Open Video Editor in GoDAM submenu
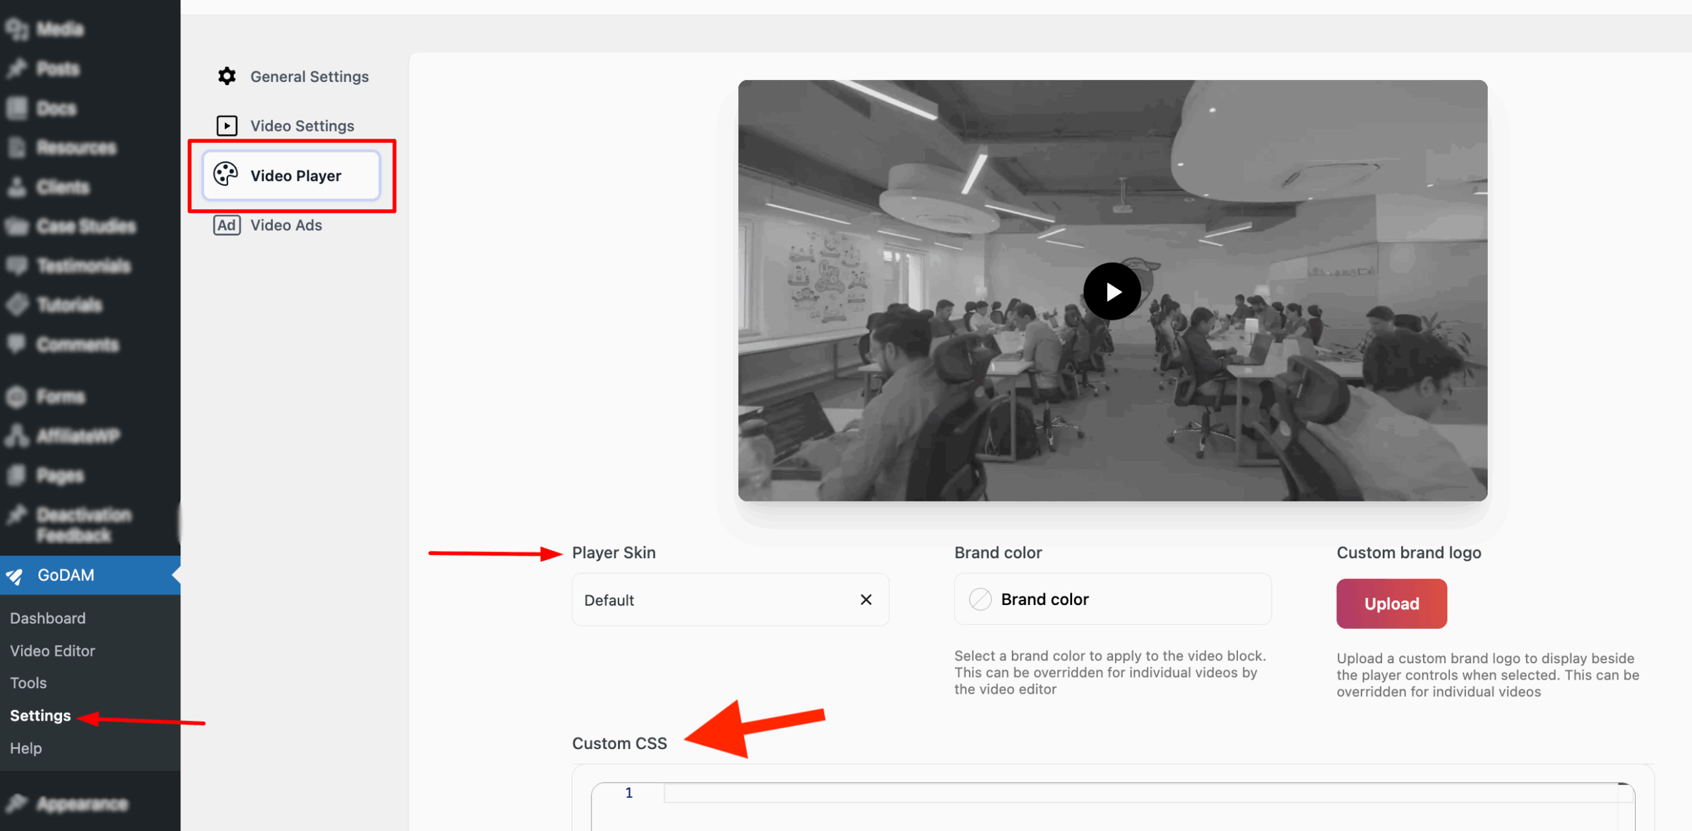 click(x=52, y=651)
